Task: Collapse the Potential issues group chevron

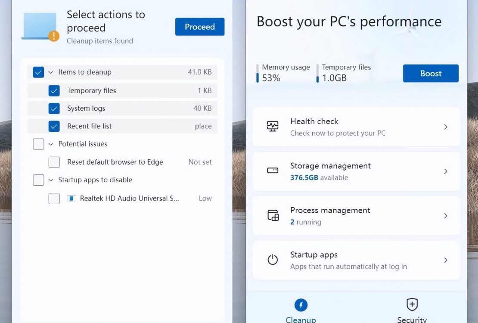Action: click(x=51, y=144)
